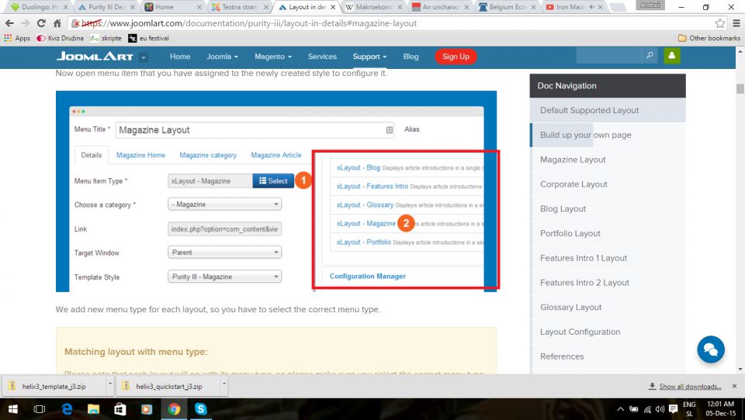Open the Chrome menu hamburger icon
This screenshot has width=745, height=420.
(736, 22)
